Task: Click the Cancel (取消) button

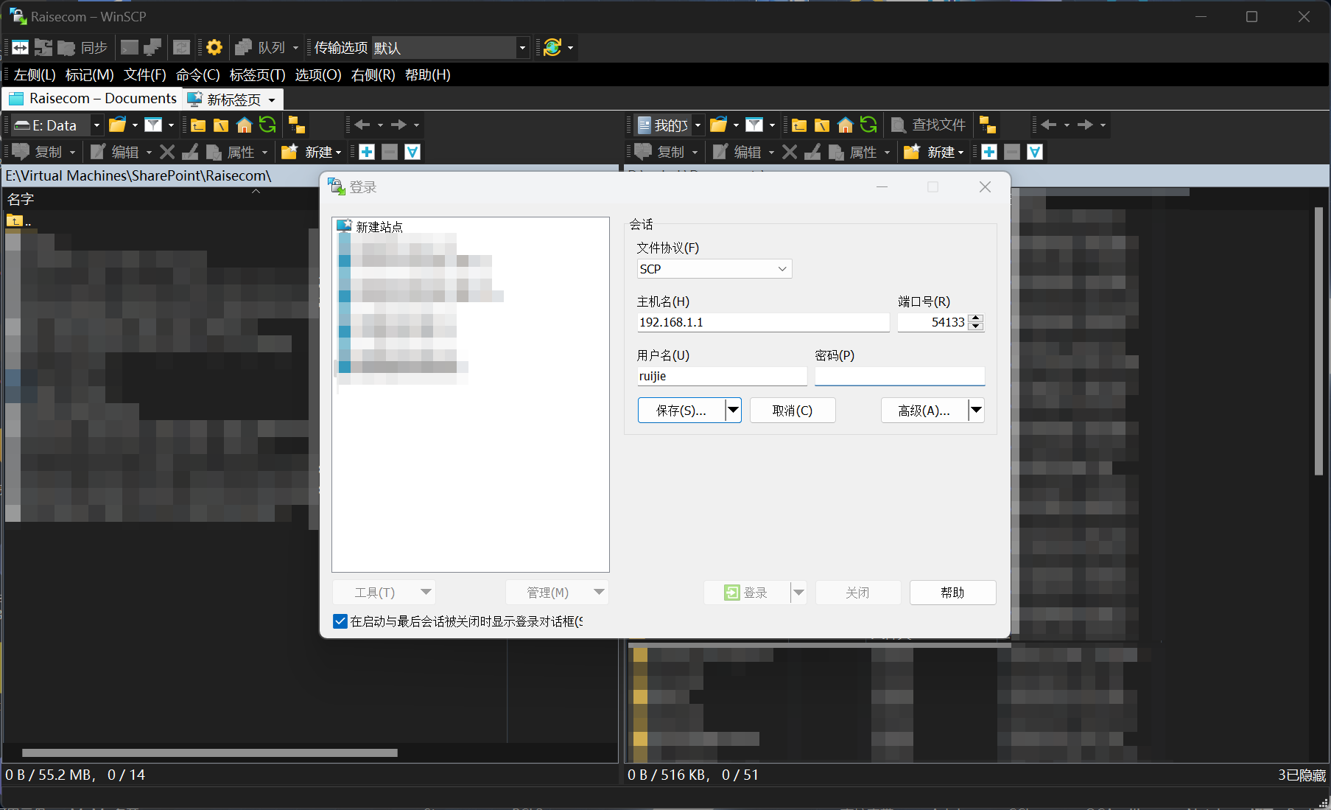Action: tap(793, 411)
